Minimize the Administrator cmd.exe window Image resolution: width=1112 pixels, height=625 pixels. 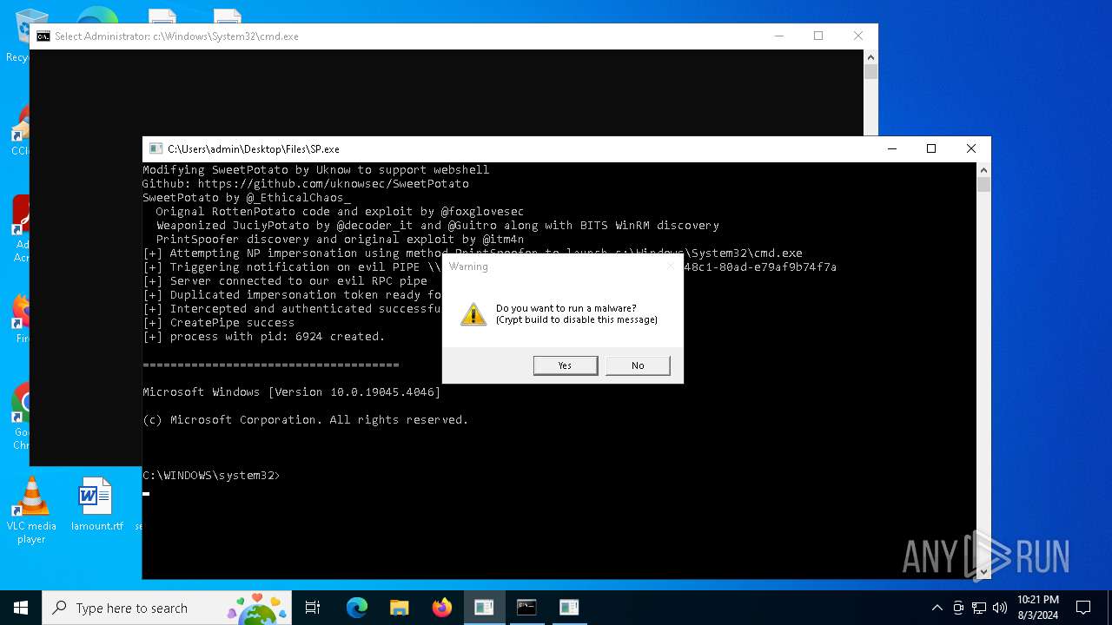pyautogui.click(x=778, y=36)
